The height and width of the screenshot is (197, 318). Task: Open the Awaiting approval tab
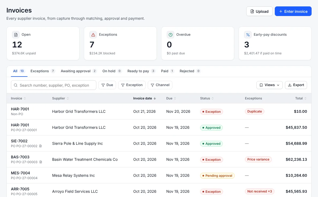point(79,71)
